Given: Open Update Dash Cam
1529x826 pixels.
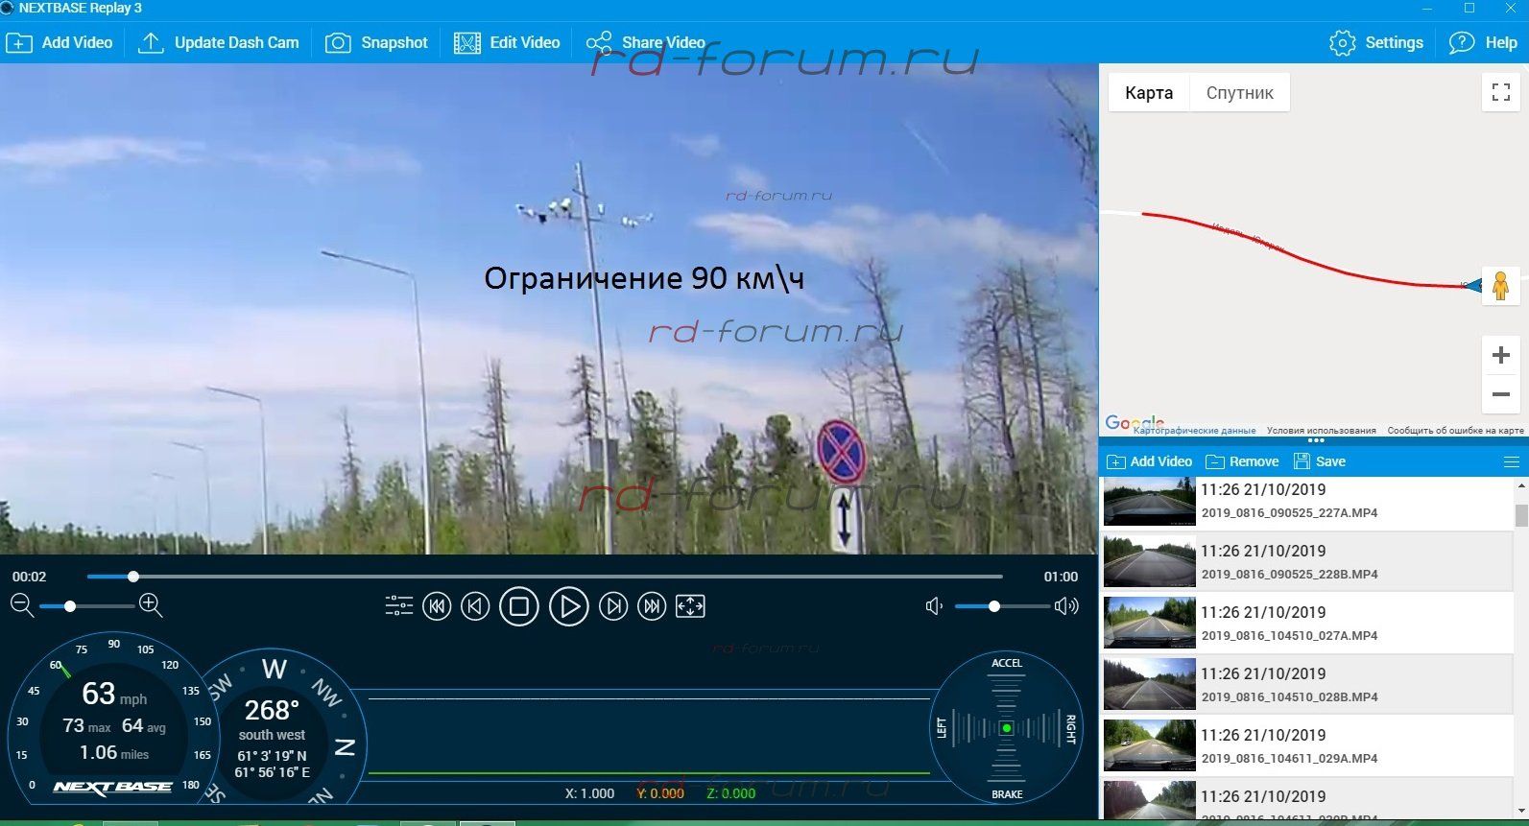Looking at the screenshot, I should pos(219,43).
